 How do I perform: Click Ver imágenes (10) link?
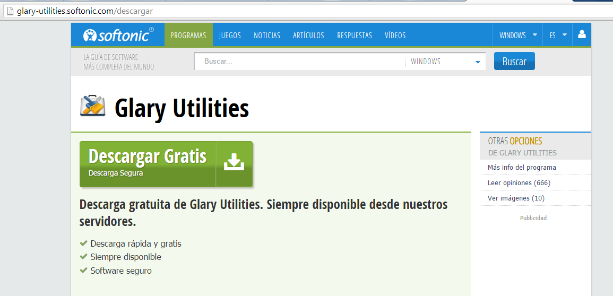coord(516,198)
